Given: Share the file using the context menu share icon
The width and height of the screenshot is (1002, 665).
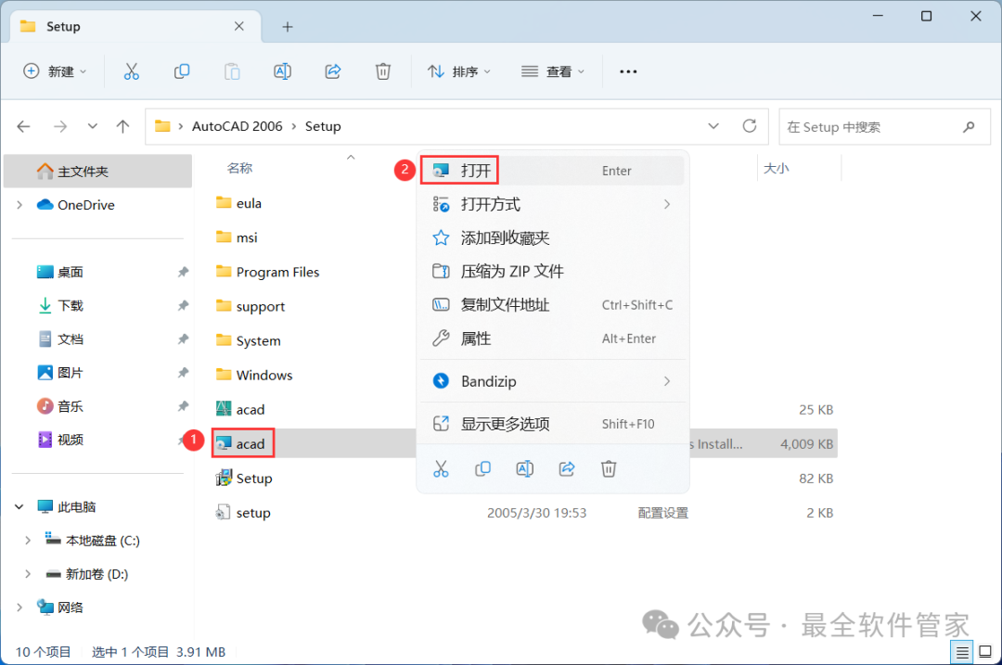Looking at the screenshot, I should pos(567,469).
